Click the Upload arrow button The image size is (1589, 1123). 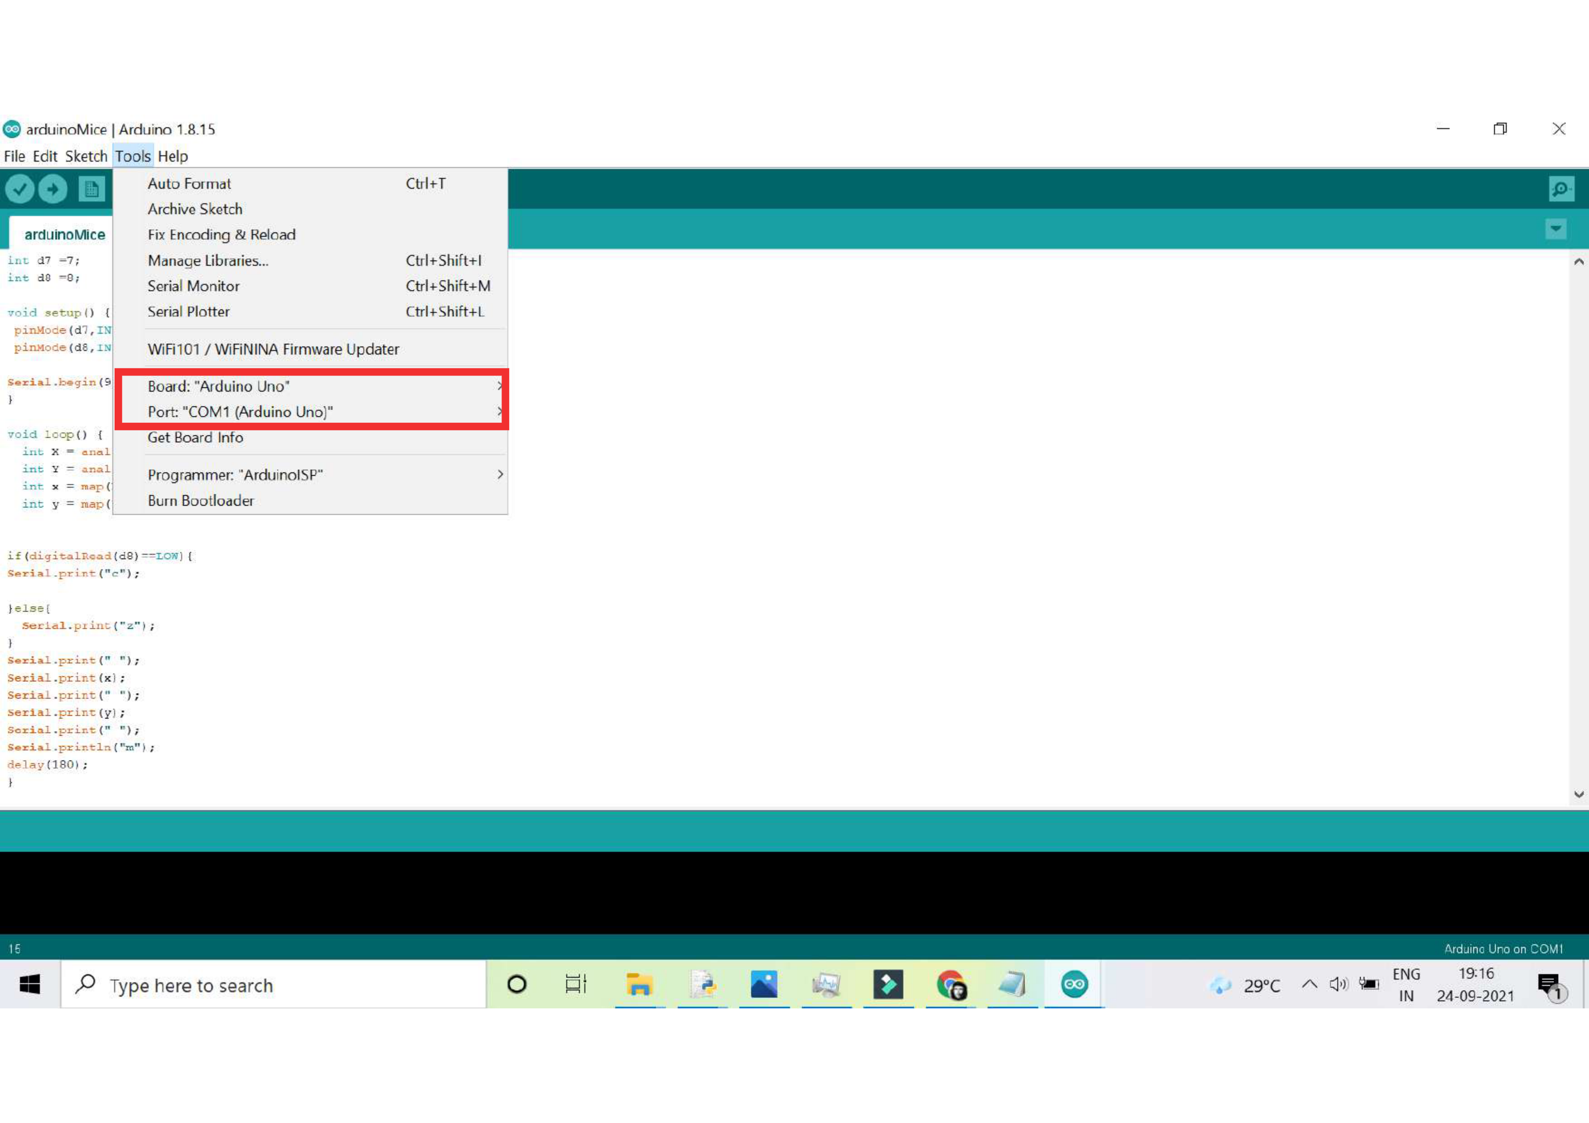click(x=53, y=189)
